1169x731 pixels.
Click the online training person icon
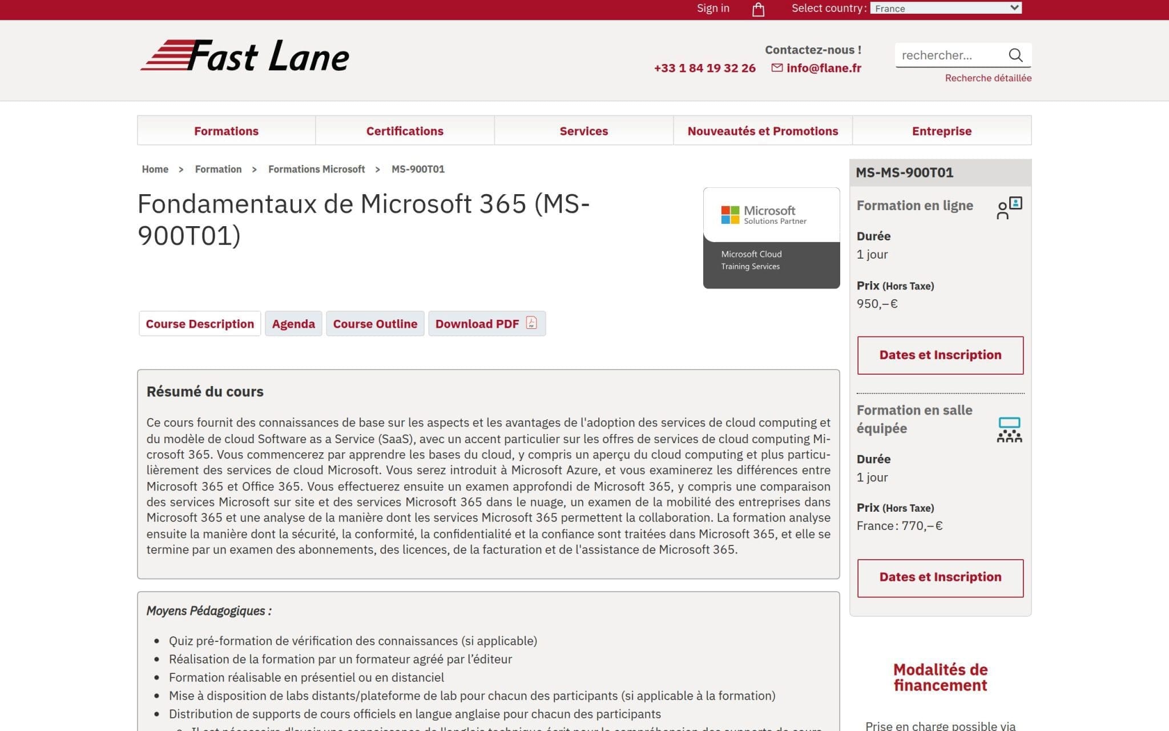(1009, 208)
